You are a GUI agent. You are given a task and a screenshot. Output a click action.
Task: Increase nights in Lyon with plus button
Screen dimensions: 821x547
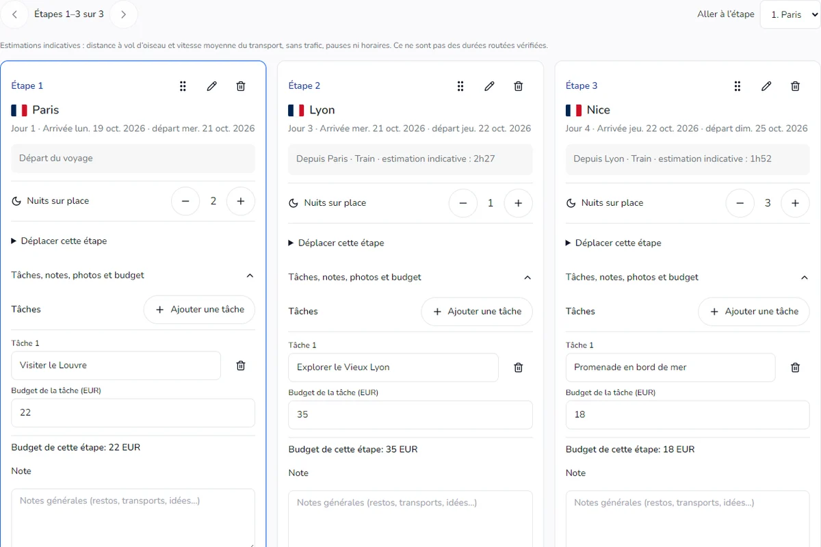coord(519,203)
